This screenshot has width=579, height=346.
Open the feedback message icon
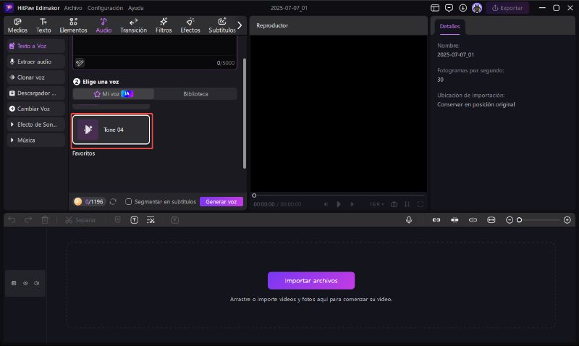point(449,8)
